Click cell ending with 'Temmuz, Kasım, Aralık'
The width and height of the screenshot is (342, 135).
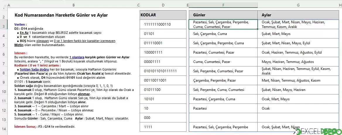point(298,24)
